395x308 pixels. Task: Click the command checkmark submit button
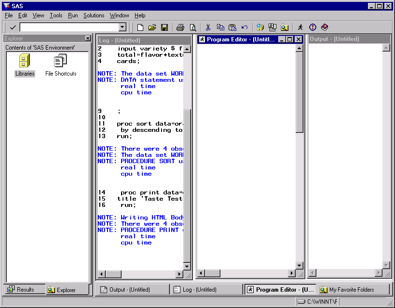13,27
